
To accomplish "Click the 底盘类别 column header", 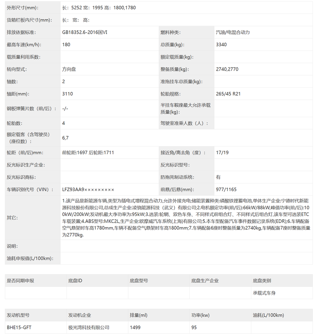I will click(x=262, y=281).
